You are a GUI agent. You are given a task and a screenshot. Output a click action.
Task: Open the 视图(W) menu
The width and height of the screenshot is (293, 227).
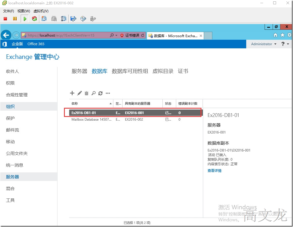24,11
